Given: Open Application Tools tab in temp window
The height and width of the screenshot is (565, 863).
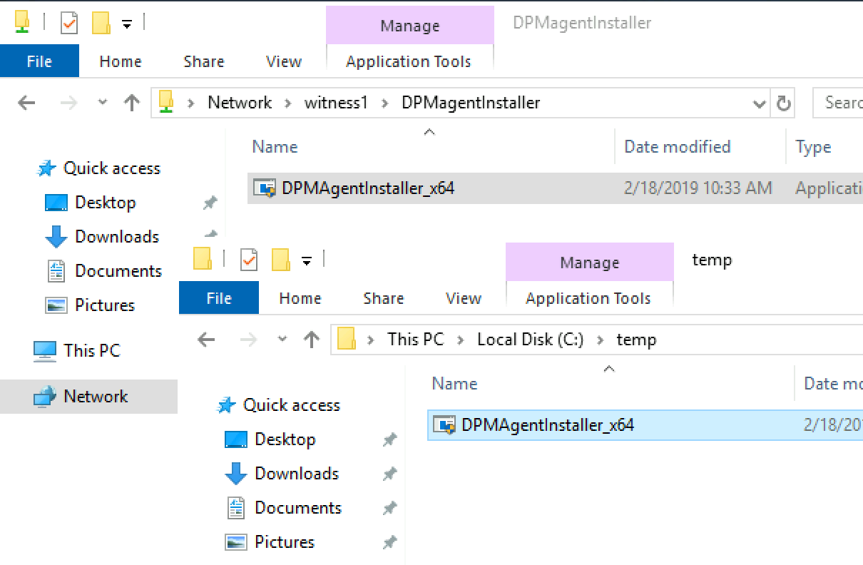Looking at the screenshot, I should [x=588, y=298].
